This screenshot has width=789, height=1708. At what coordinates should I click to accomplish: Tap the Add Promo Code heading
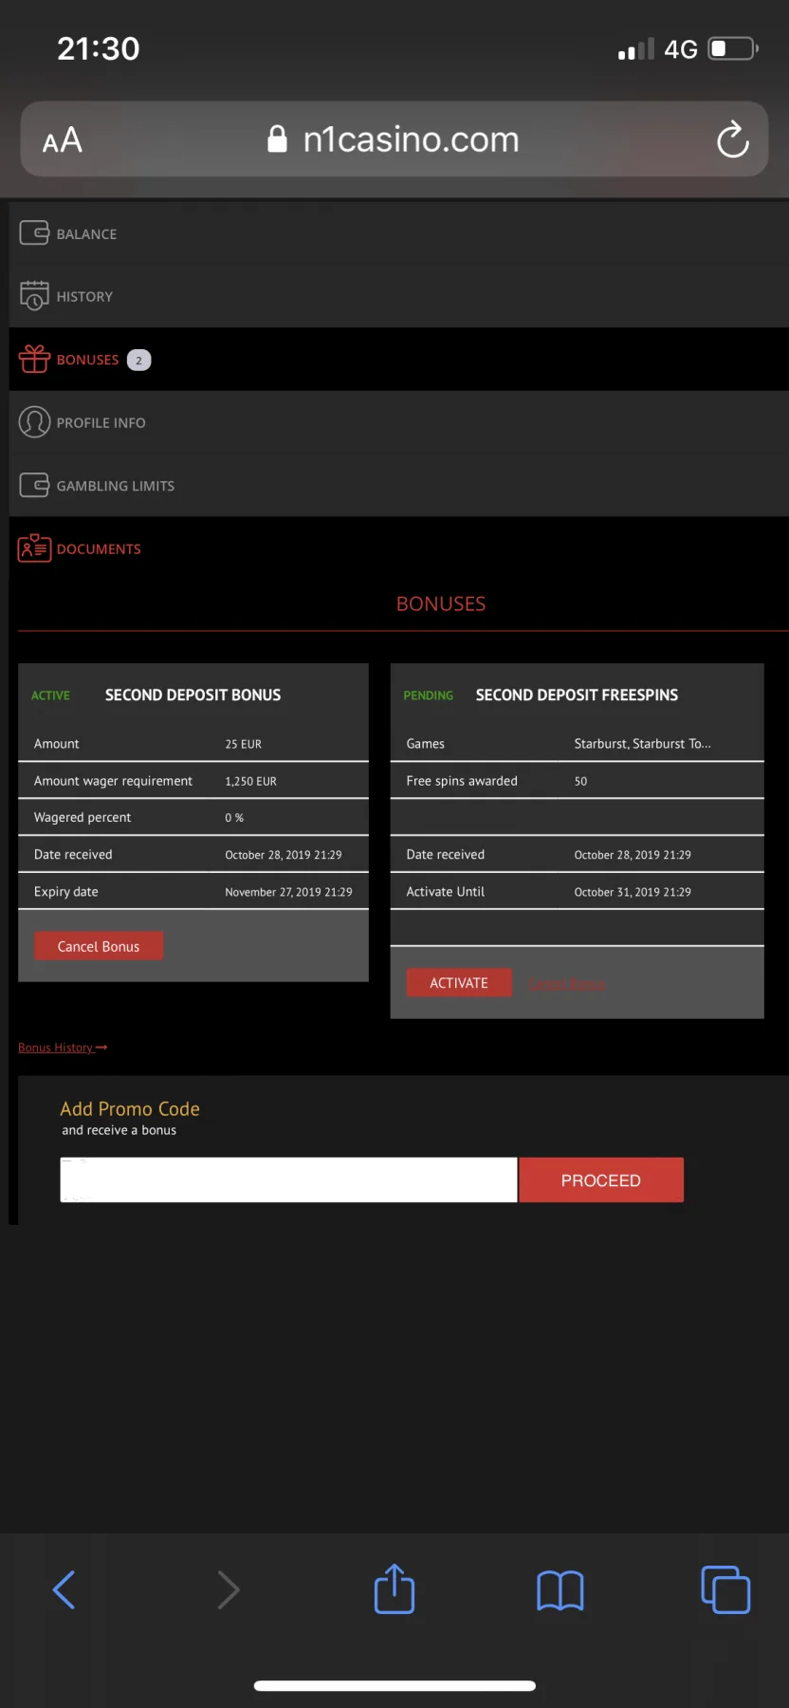130,1108
